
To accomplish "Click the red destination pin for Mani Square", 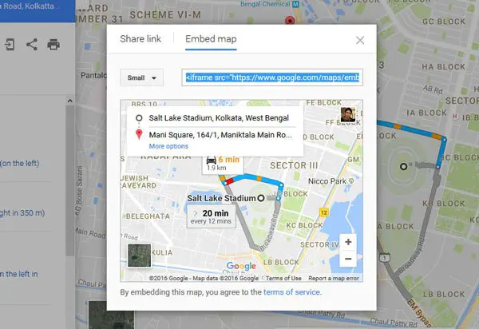I will (x=139, y=134).
